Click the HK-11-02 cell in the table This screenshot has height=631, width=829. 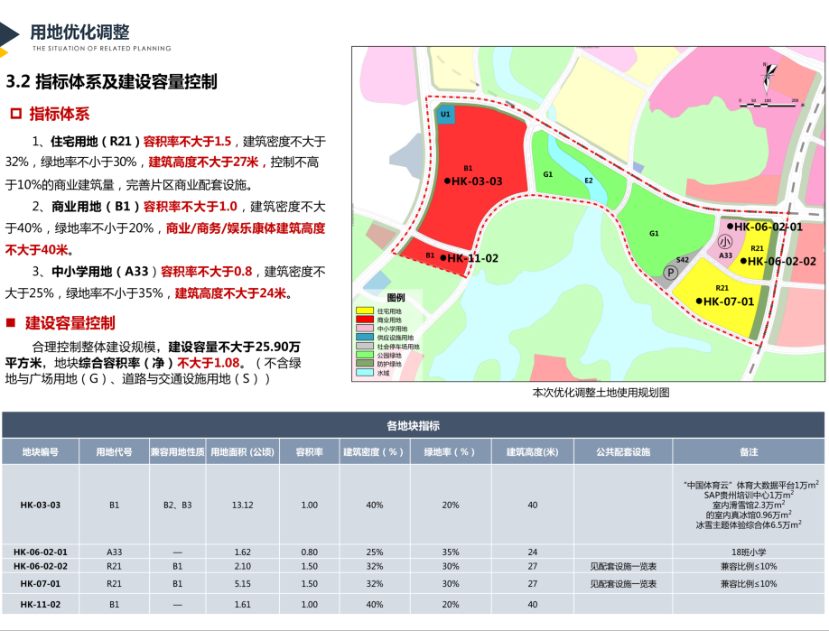(40, 605)
